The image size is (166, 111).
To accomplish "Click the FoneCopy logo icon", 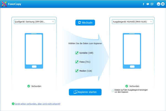I will point(4,4).
